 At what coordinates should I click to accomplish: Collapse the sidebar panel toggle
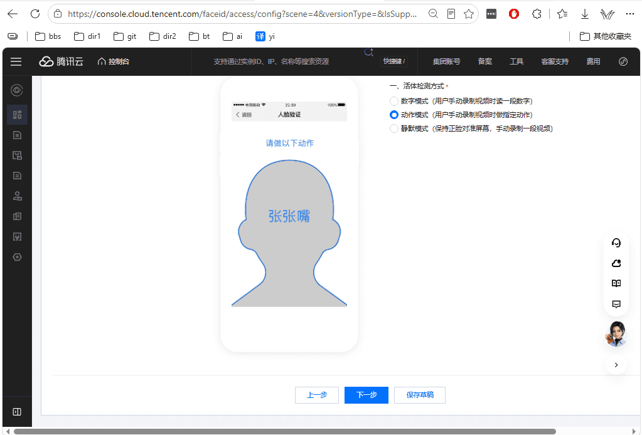point(17,412)
